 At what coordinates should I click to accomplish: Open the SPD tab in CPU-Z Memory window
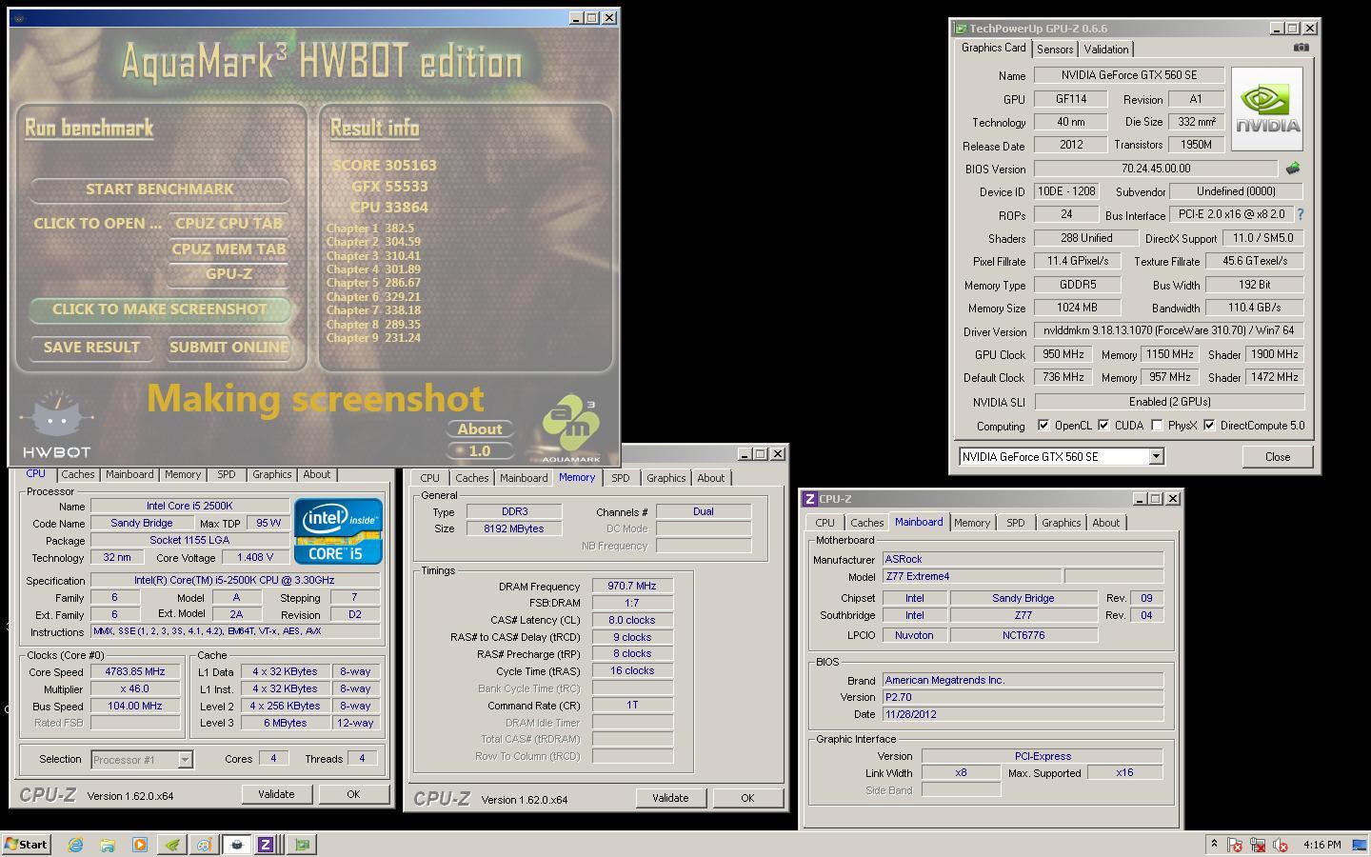pyautogui.click(x=621, y=478)
